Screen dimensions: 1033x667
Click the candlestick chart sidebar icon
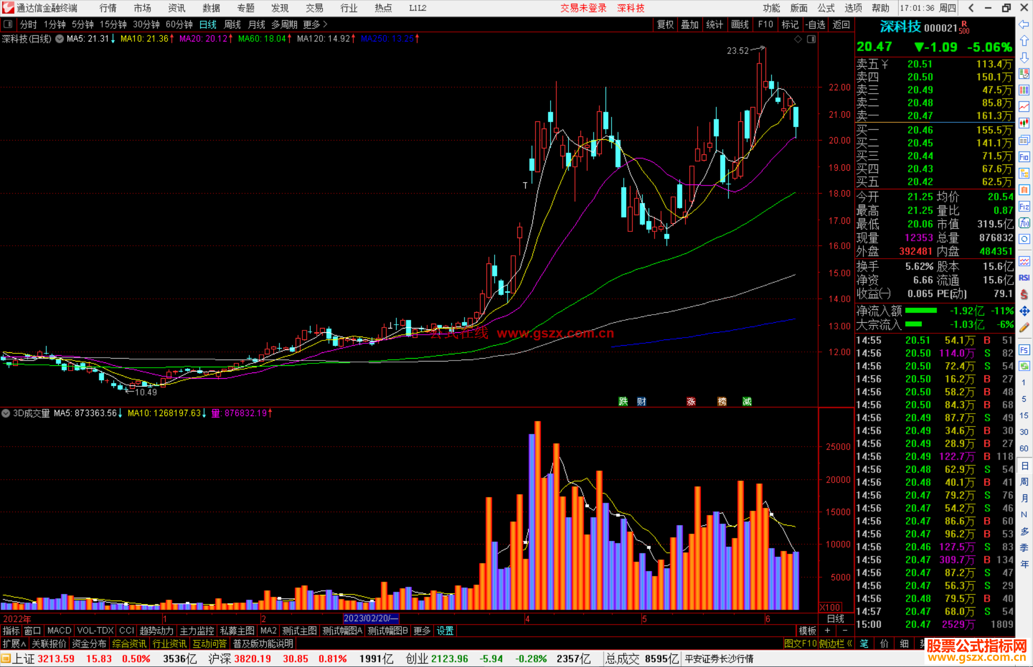coord(1024,123)
